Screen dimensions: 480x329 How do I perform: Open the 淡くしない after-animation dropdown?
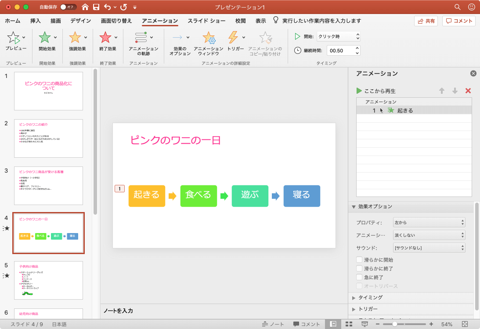click(x=429, y=235)
